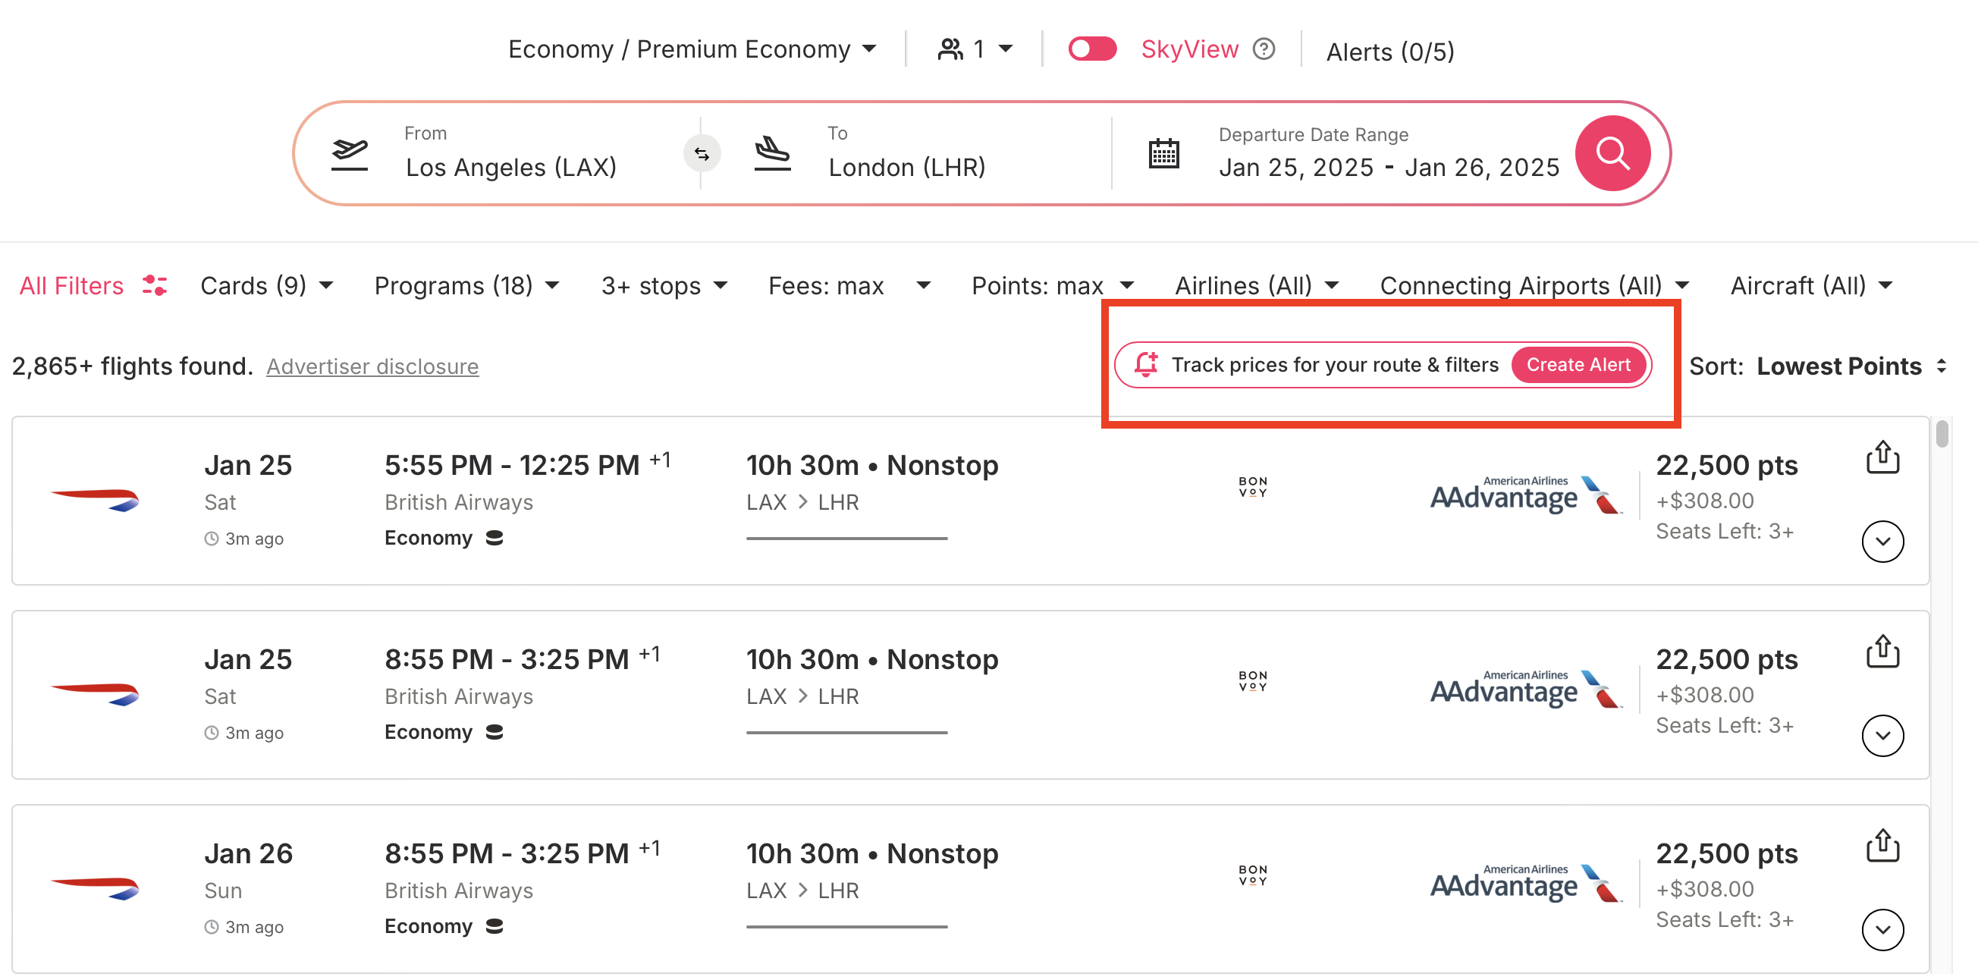Click the departure plane takeoff icon
Screen dimensions: 1978x974
(350, 154)
